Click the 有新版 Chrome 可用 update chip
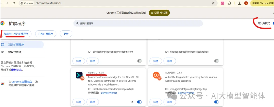 (x=262, y=3)
